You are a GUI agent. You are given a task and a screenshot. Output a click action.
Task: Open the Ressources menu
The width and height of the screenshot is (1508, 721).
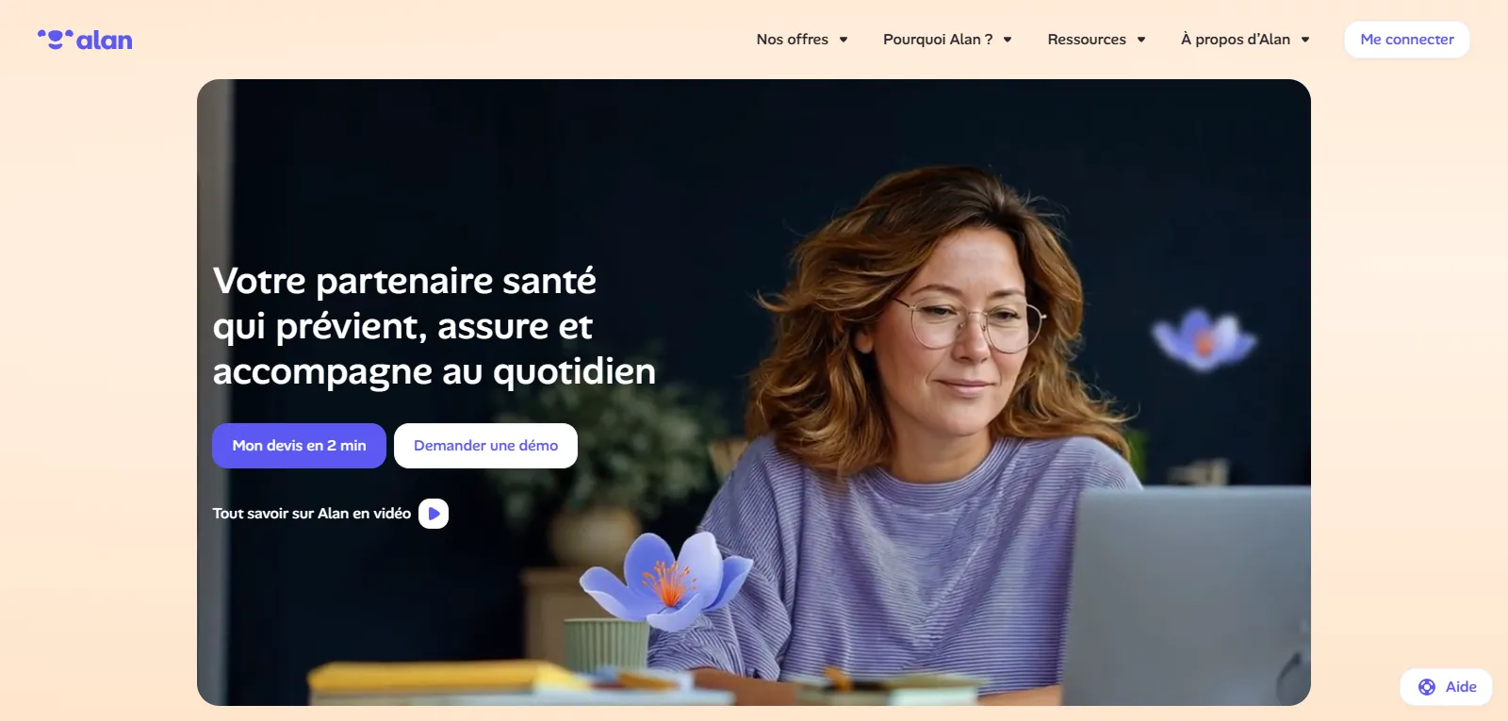1096,40
